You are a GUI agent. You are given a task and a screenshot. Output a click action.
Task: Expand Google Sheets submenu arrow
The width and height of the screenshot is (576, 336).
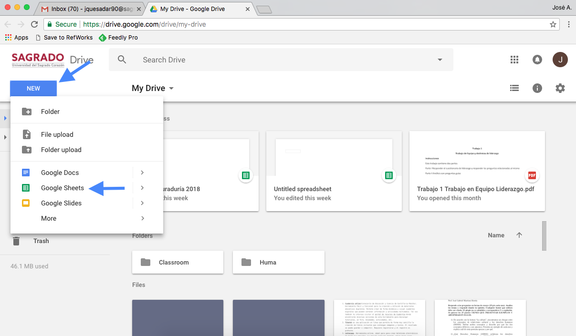142,188
